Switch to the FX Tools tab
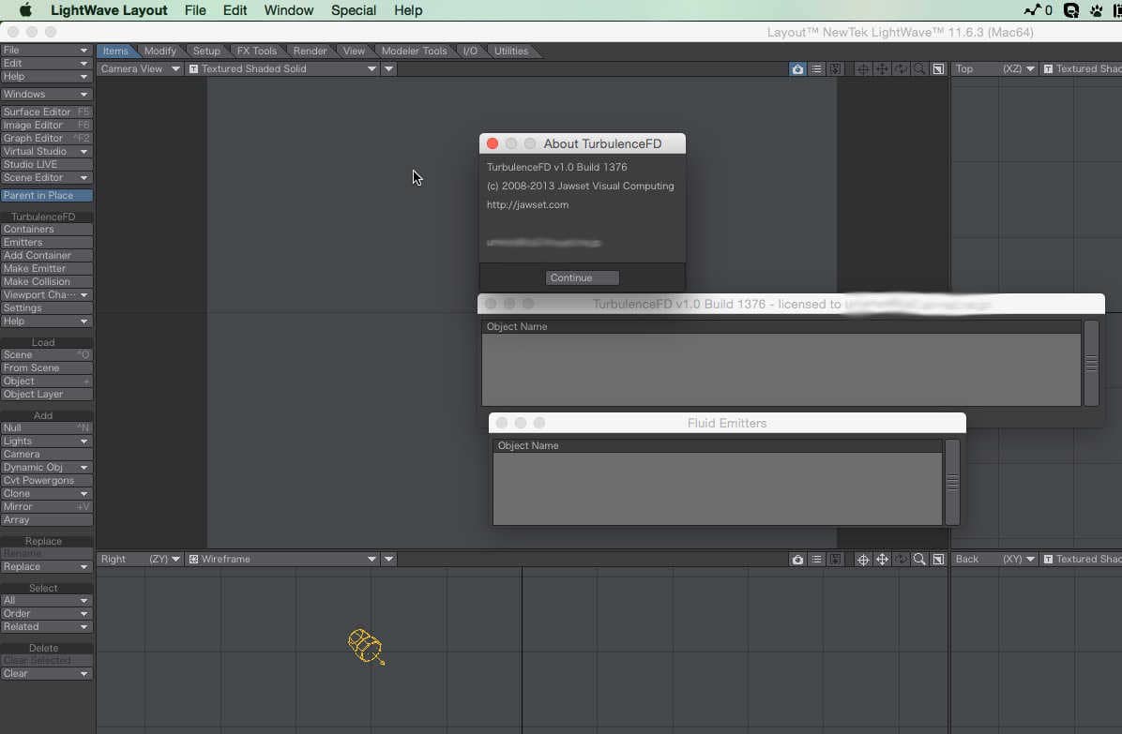 [256, 52]
